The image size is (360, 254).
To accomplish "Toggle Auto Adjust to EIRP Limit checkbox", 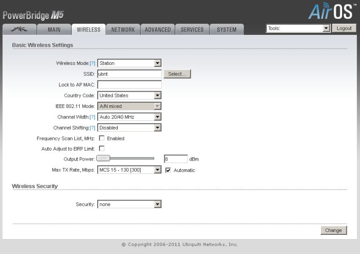I will pyautogui.click(x=102, y=148).
